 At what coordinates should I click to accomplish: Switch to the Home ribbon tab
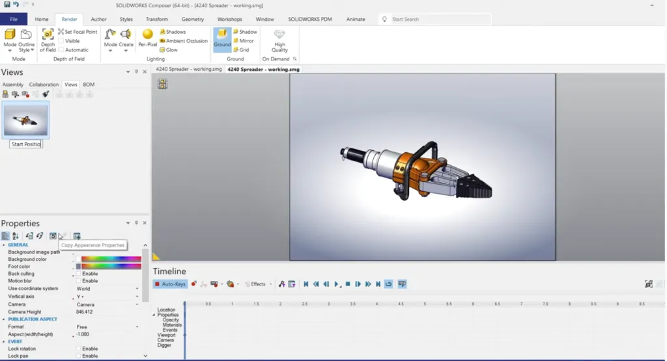42,19
